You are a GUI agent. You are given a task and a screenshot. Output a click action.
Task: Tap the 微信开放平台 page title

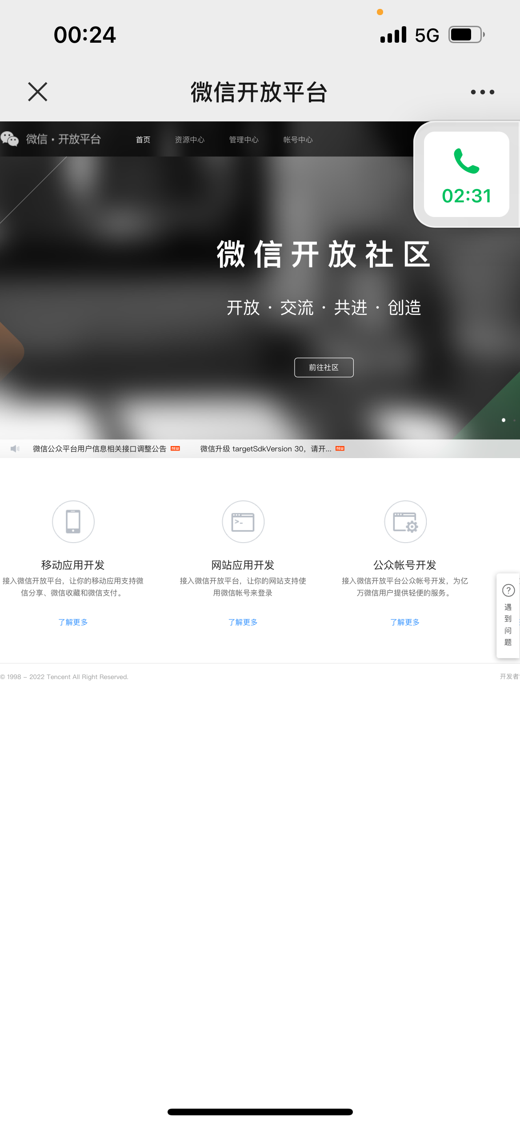(259, 92)
